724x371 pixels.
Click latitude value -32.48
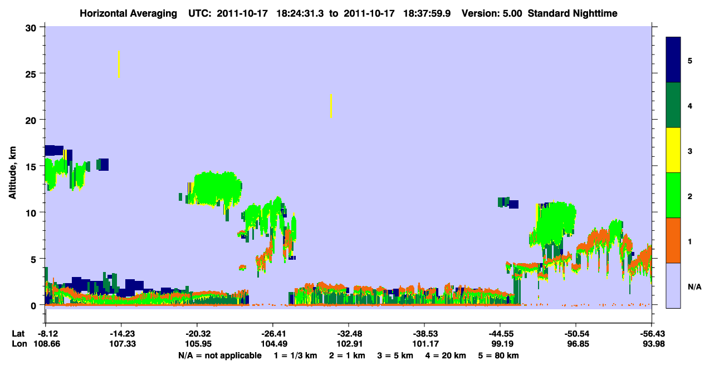[349, 334]
